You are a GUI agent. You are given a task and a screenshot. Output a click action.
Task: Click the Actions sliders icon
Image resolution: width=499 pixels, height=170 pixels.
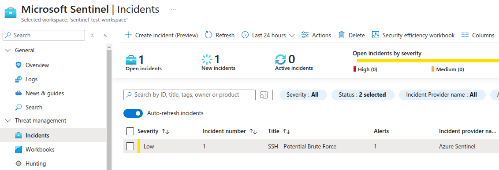pos(305,35)
